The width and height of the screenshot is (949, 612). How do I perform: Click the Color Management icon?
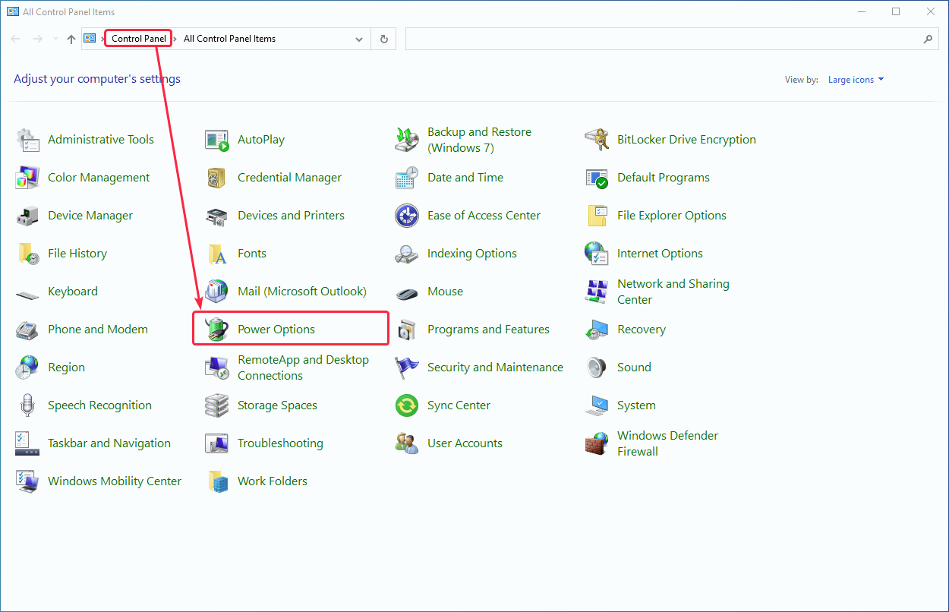[27, 178]
